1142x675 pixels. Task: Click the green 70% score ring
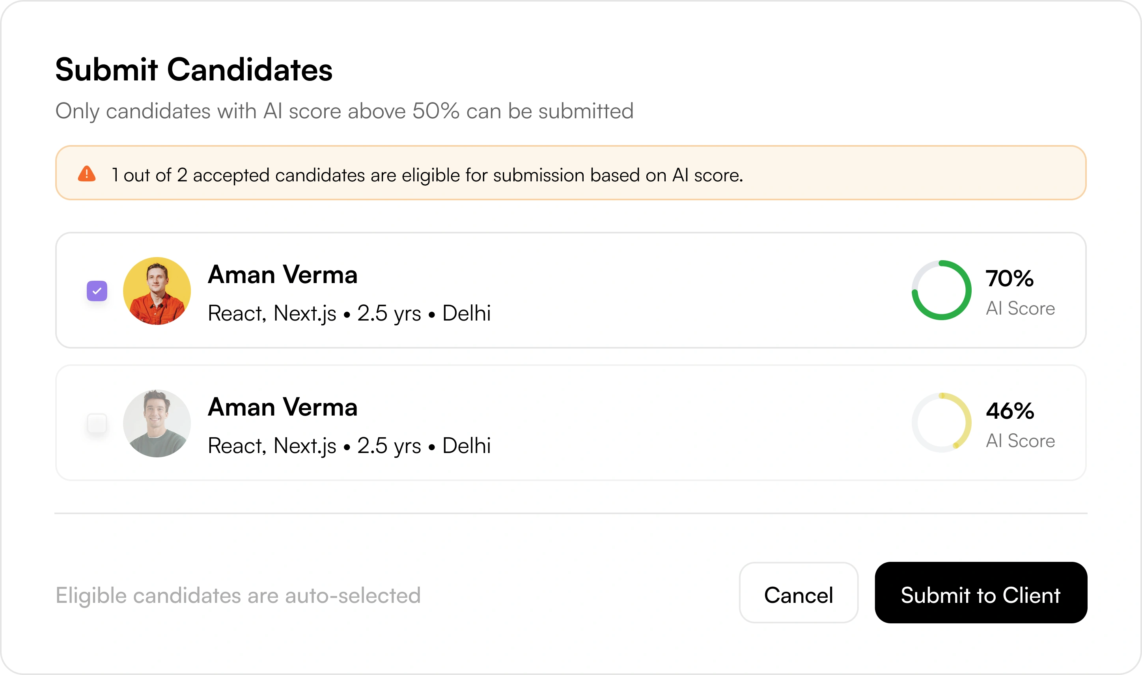coord(941,290)
